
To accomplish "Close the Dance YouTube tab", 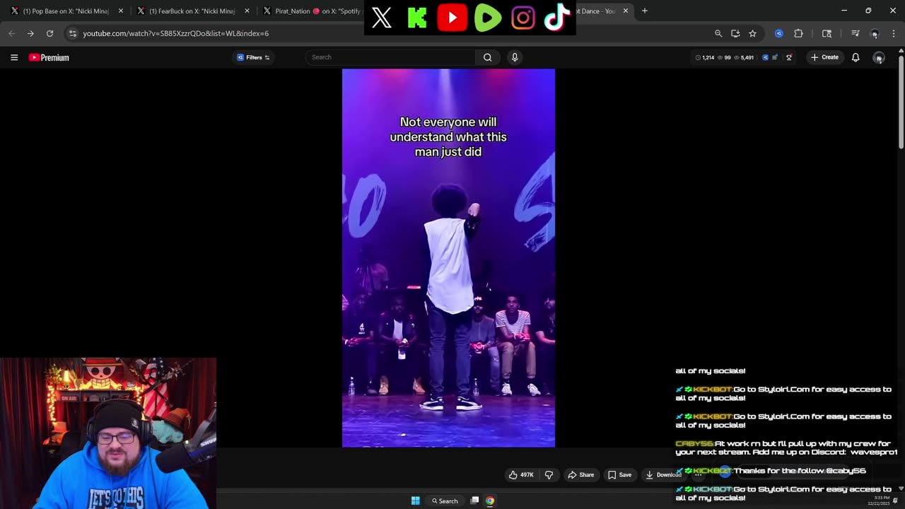I will point(626,11).
